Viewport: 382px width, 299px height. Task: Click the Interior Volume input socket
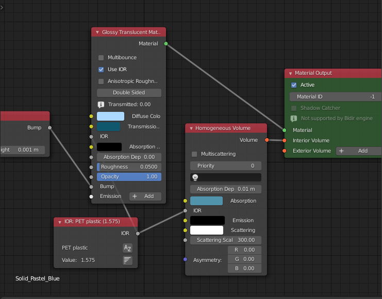pos(284,140)
